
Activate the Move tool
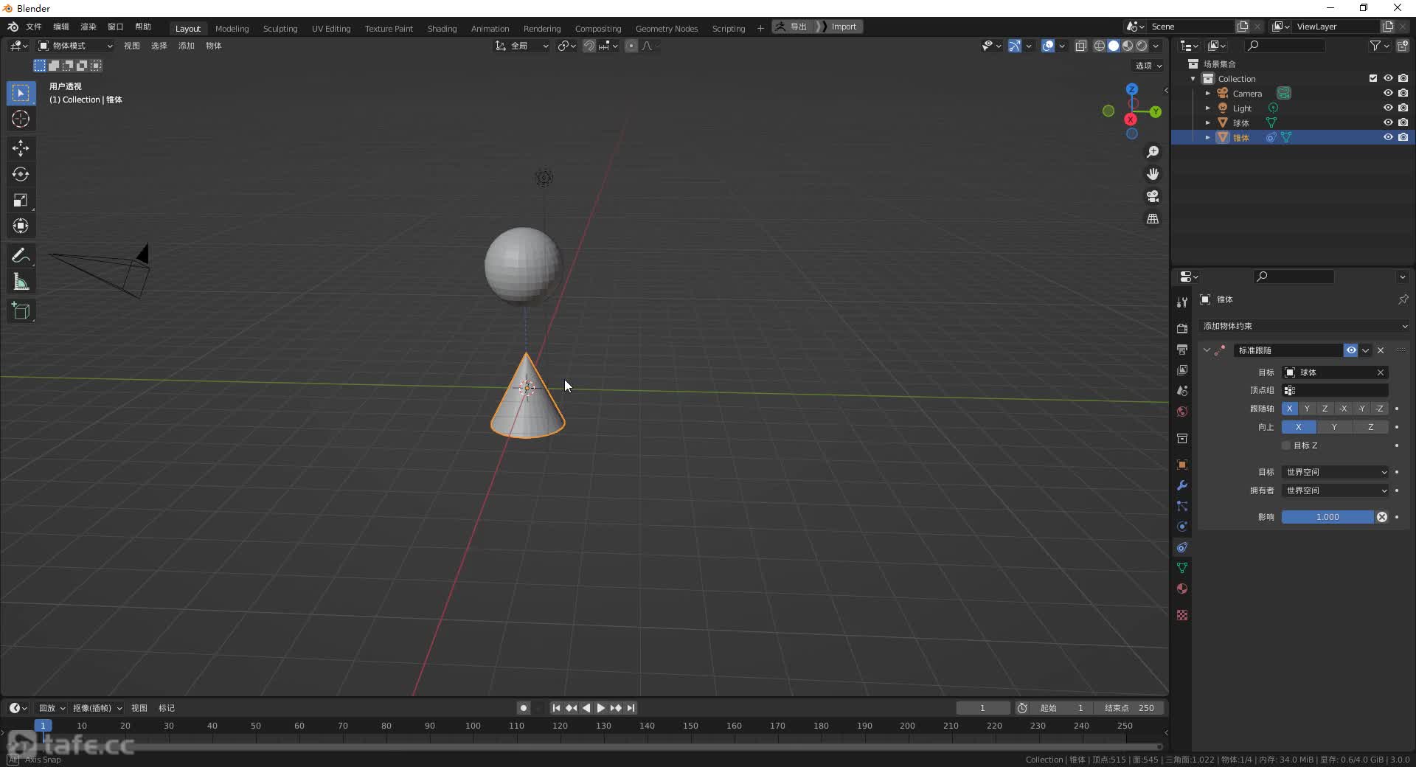(21, 148)
